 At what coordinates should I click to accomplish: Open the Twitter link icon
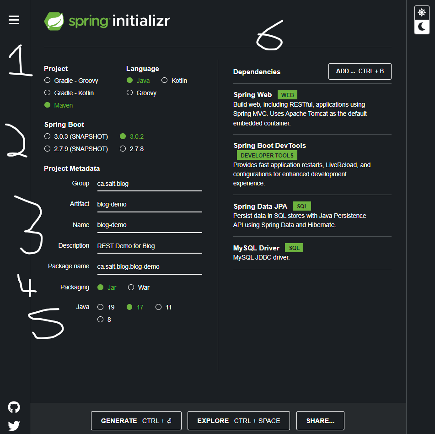(14, 425)
